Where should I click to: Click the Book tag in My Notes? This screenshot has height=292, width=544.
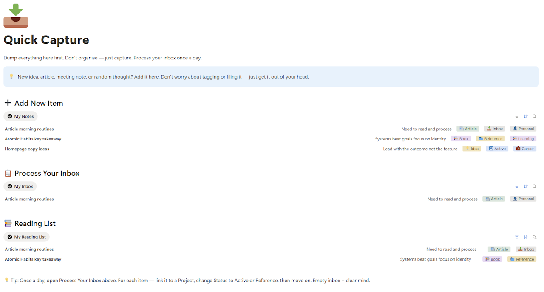(461, 139)
